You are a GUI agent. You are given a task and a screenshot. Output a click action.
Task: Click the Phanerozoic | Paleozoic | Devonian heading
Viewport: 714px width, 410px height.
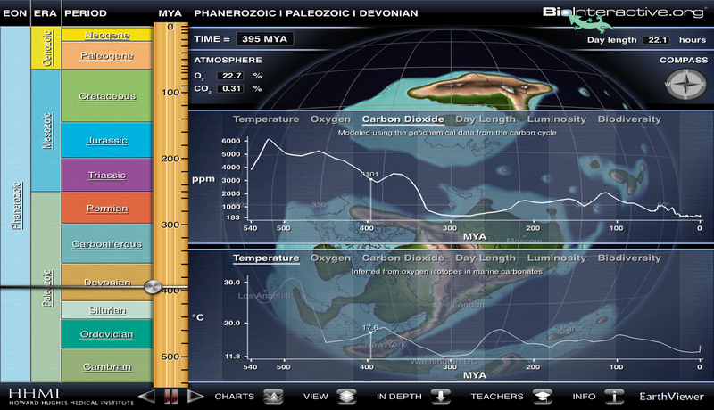[x=306, y=13]
